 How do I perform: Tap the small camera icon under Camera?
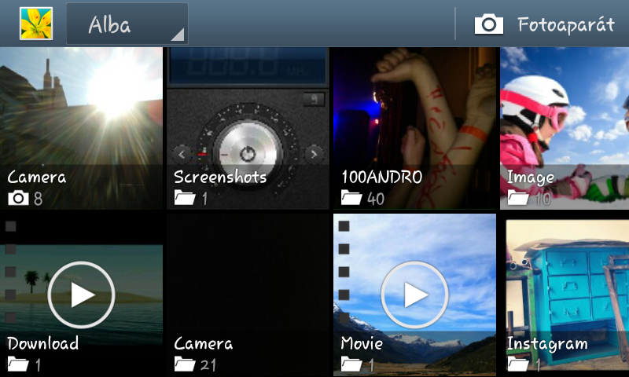pos(17,198)
